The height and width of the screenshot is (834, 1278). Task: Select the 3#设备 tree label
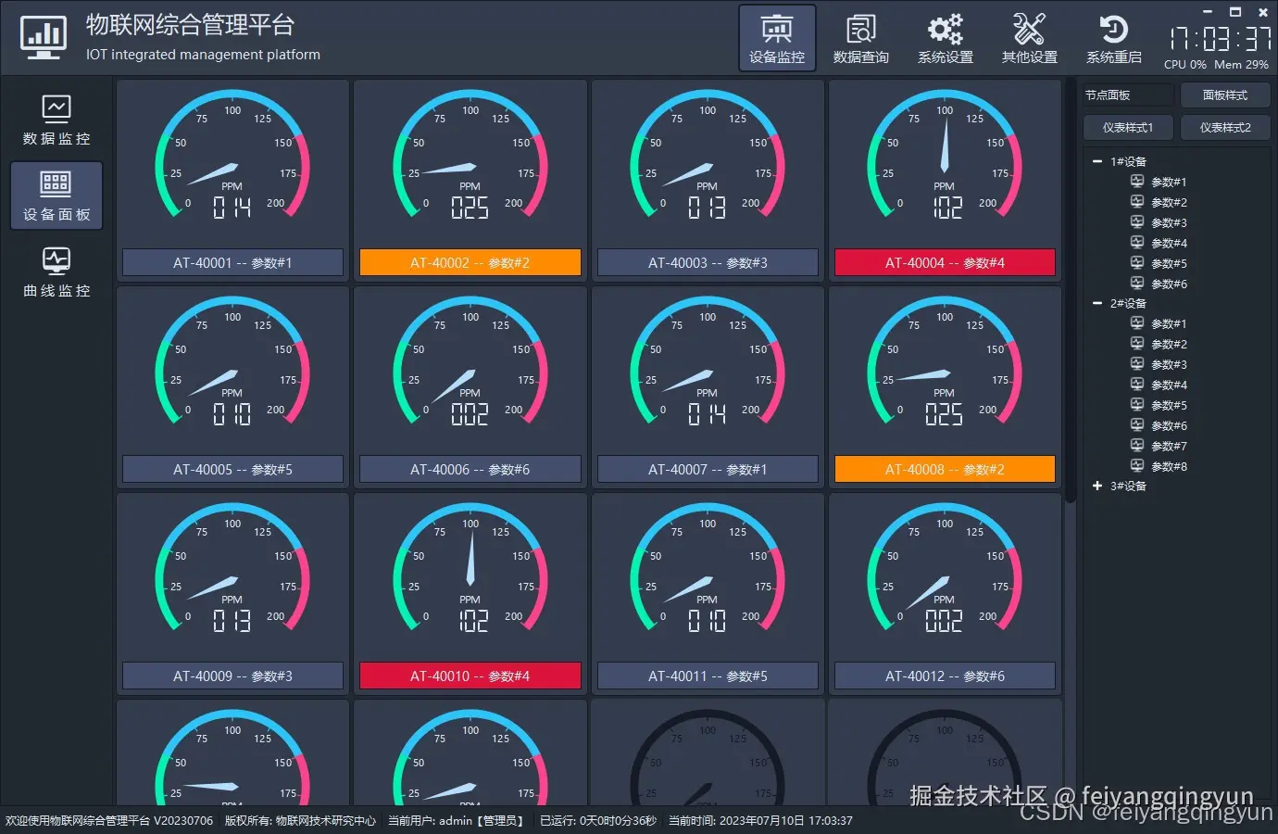coord(1128,486)
